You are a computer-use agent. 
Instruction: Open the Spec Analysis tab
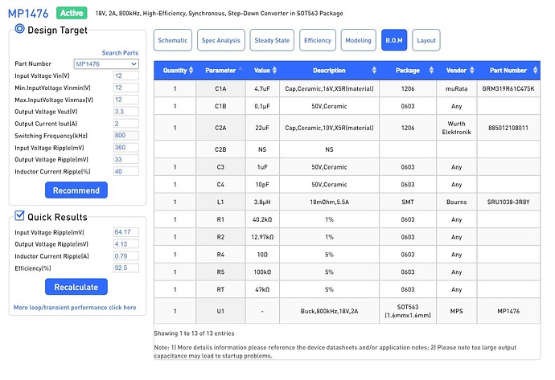(221, 40)
